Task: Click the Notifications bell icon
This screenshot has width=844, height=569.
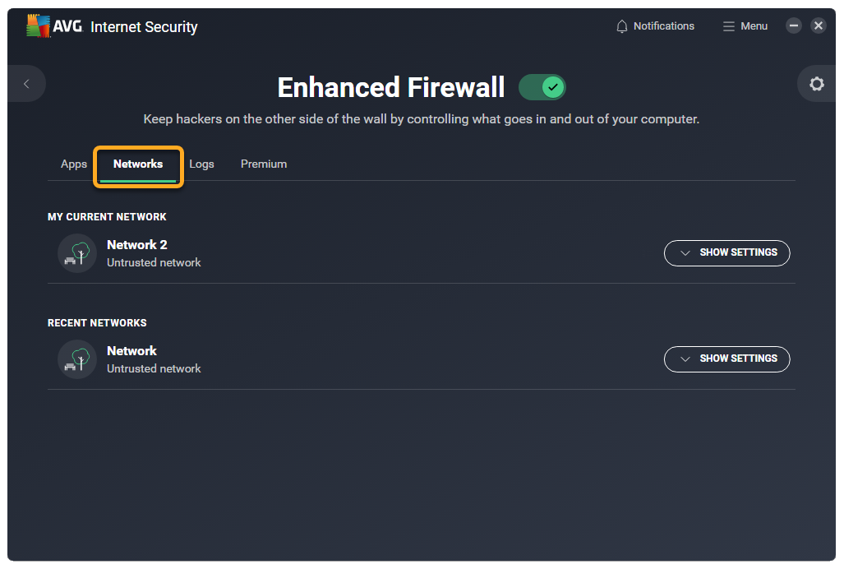Action: point(622,26)
